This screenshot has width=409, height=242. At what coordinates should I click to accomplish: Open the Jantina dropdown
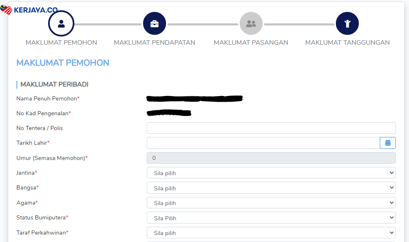coord(271,173)
